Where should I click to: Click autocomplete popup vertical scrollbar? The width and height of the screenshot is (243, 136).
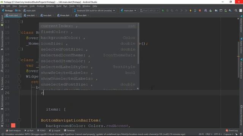(138, 43)
